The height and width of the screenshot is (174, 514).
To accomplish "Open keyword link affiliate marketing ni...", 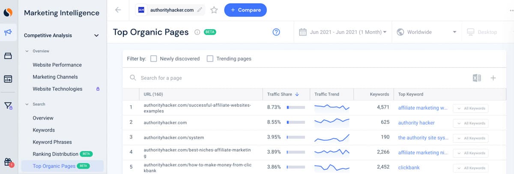I will coord(423,153).
